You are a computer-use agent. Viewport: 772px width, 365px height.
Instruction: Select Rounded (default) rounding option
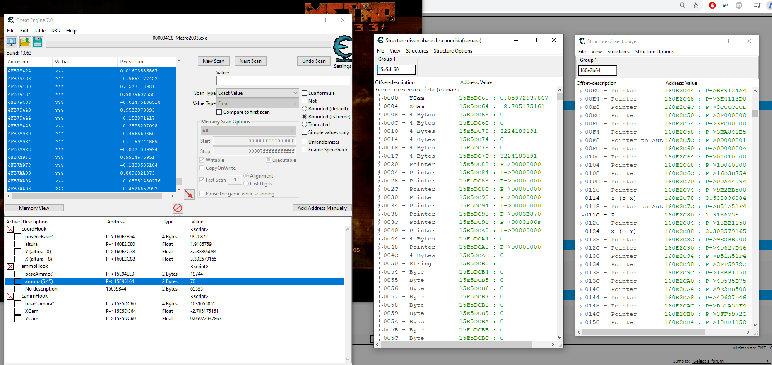pyautogui.click(x=305, y=109)
